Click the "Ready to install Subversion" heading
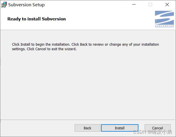Image resolution: width=176 pixels, height=137 pixels. 36,19
